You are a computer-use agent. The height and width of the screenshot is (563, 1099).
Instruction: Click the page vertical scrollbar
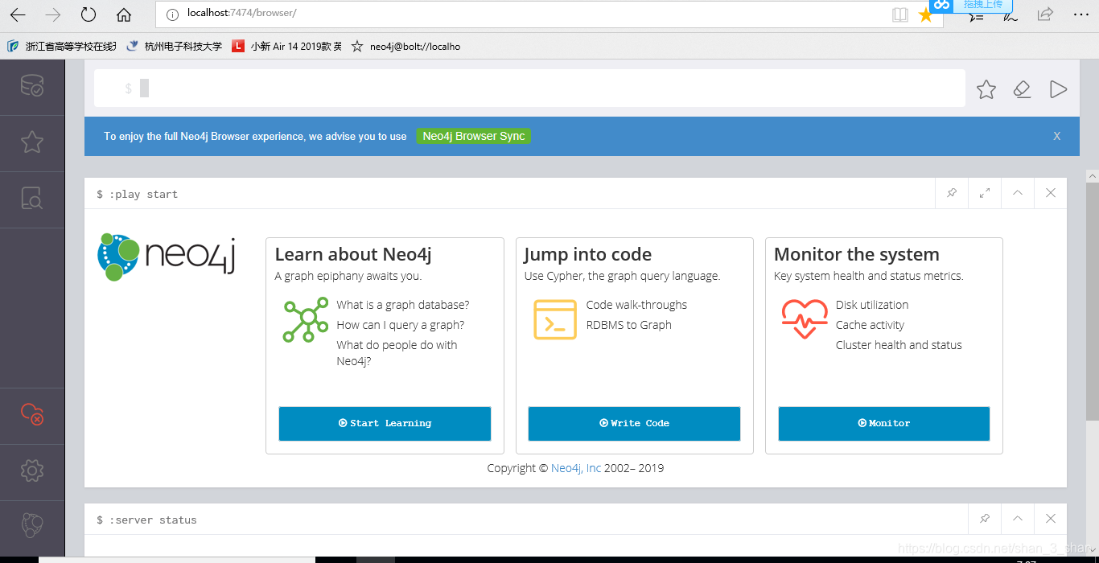click(1092, 301)
